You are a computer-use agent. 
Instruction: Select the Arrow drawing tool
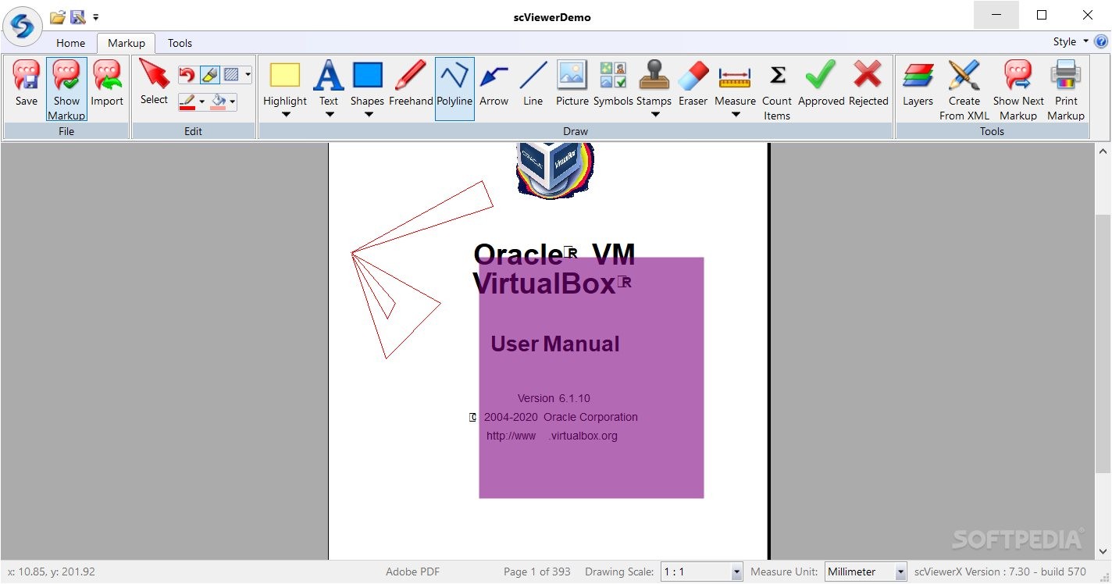click(x=494, y=84)
